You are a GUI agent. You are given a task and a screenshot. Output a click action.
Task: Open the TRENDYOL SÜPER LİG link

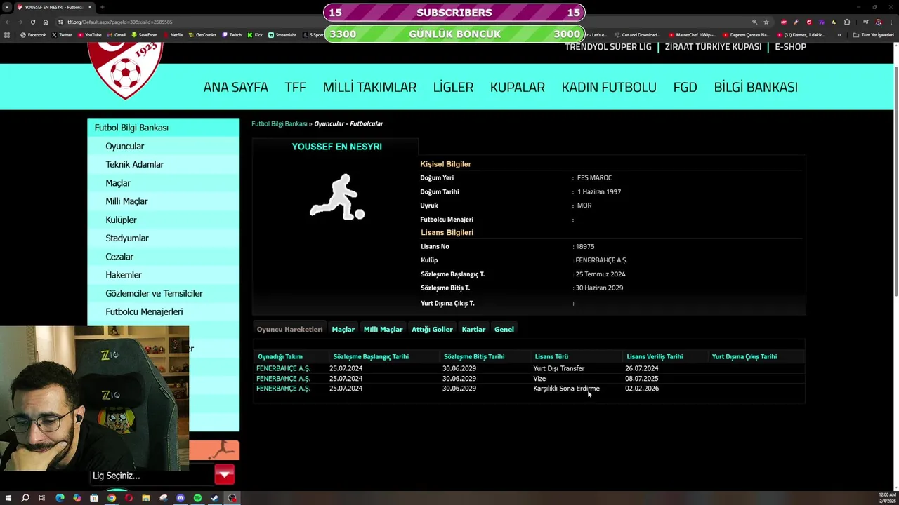pos(608,47)
